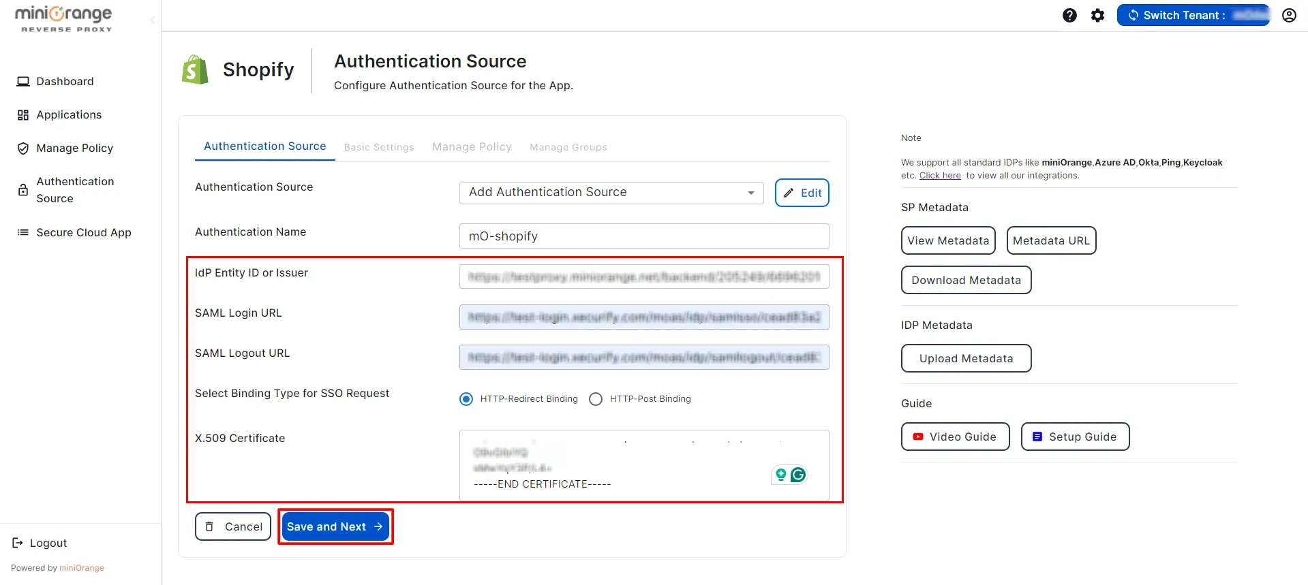Click the Edit button with pencil icon
Viewport: 1308px width, 585px height.
[x=802, y=193]
